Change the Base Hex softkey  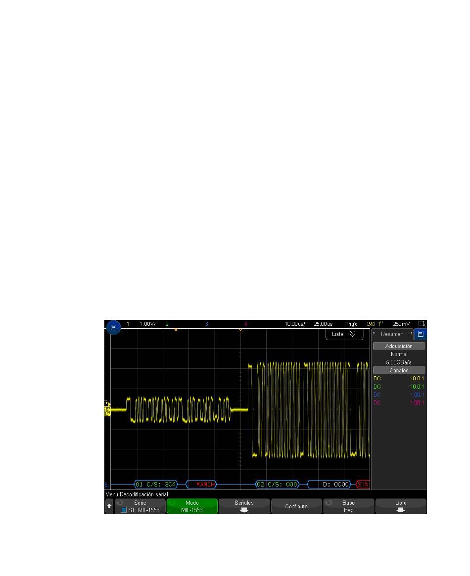(348, 506)
